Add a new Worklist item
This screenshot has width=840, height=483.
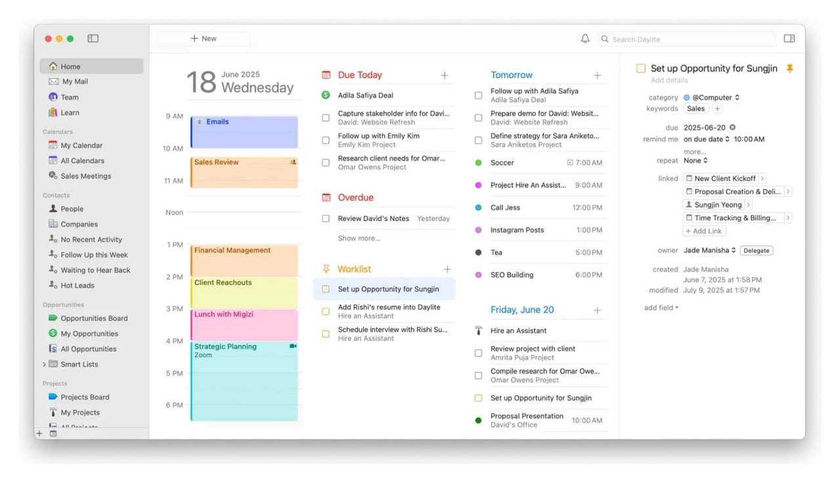447,269
